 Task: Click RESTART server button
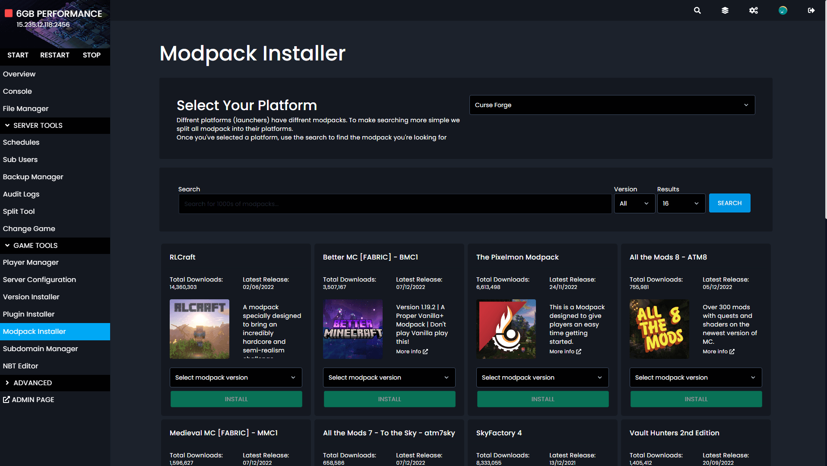point(55,55)
